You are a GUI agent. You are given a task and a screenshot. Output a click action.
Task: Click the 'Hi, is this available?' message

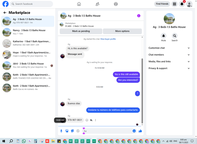78,49
